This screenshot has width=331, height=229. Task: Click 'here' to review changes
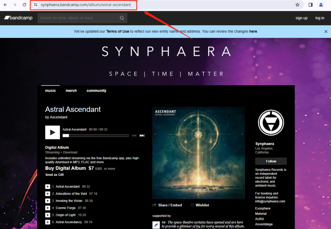coord(253,31)
